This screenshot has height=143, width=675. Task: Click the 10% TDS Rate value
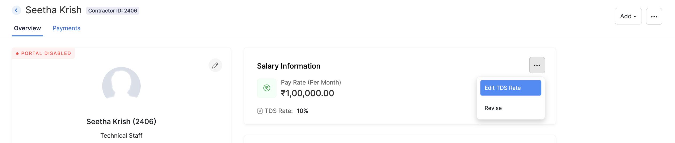point(302,111)
